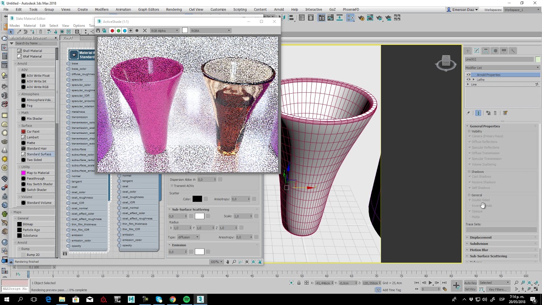
Task: Click Remove modifier trash icon
Action: 495,113
